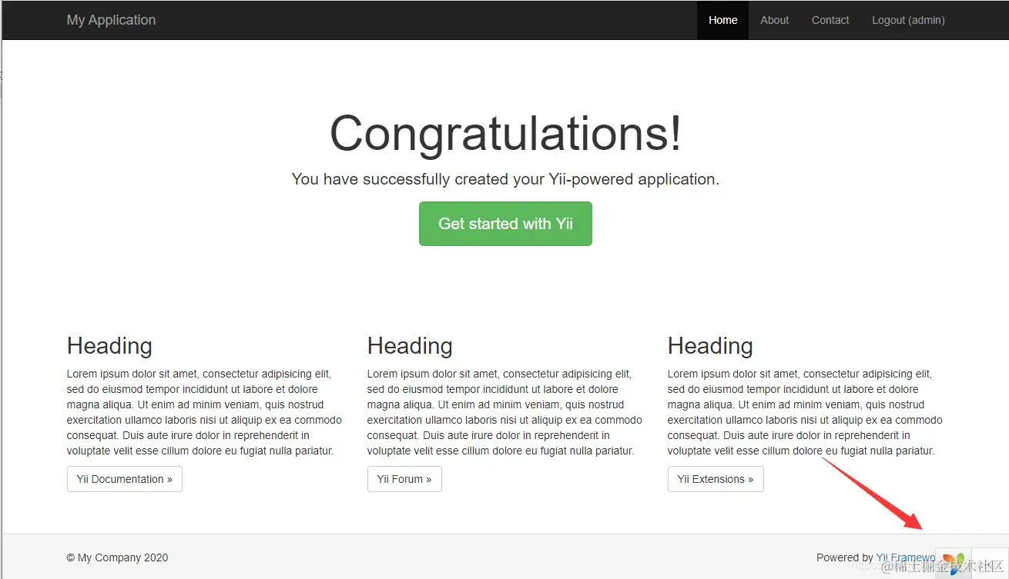Click the Congratulations! headline

505,133
